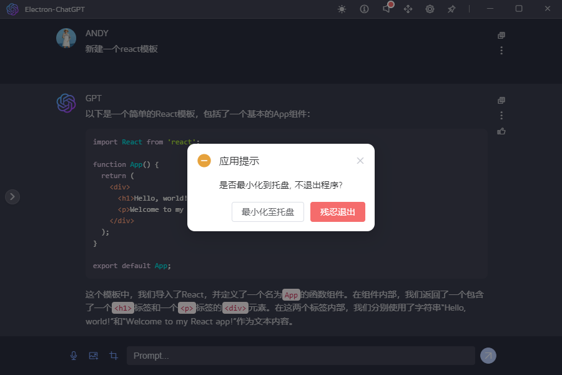Click the inline code tag <h1>
This screenshot has width=562, height=375.
click(x=123, y=308)
